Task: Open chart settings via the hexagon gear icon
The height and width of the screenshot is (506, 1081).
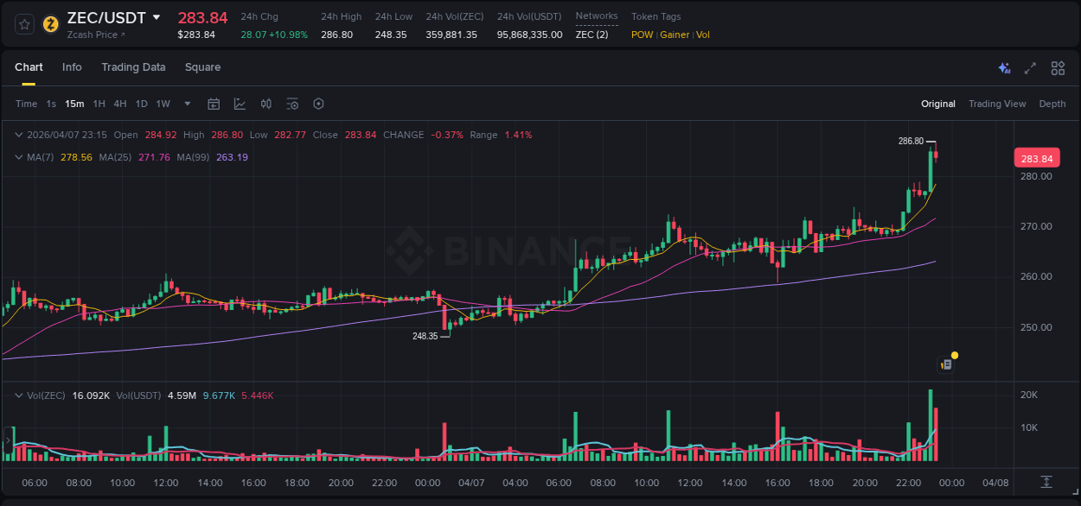Action: pos(318,104)
